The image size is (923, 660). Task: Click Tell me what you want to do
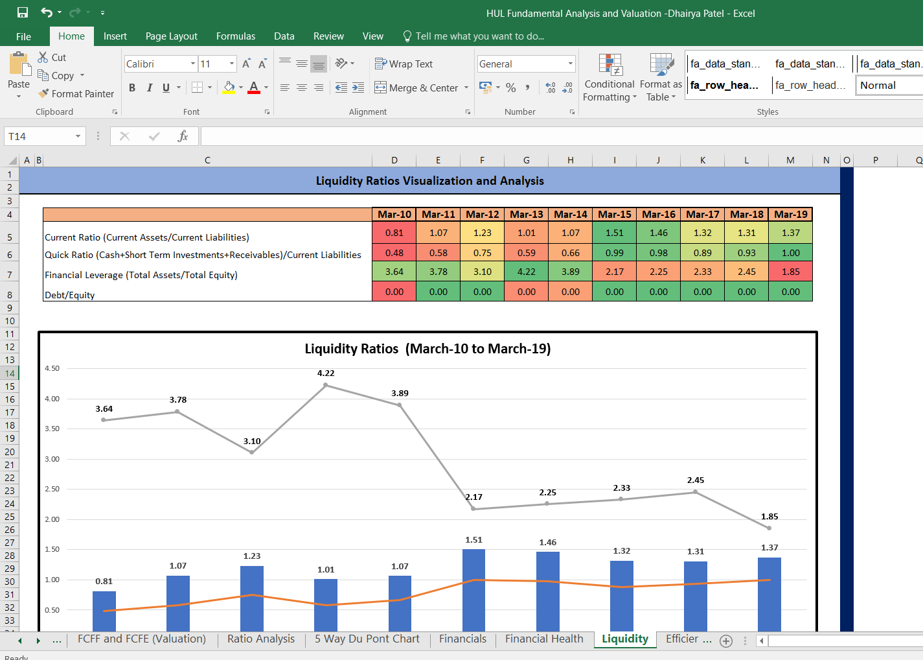click(x=473, y=36)
